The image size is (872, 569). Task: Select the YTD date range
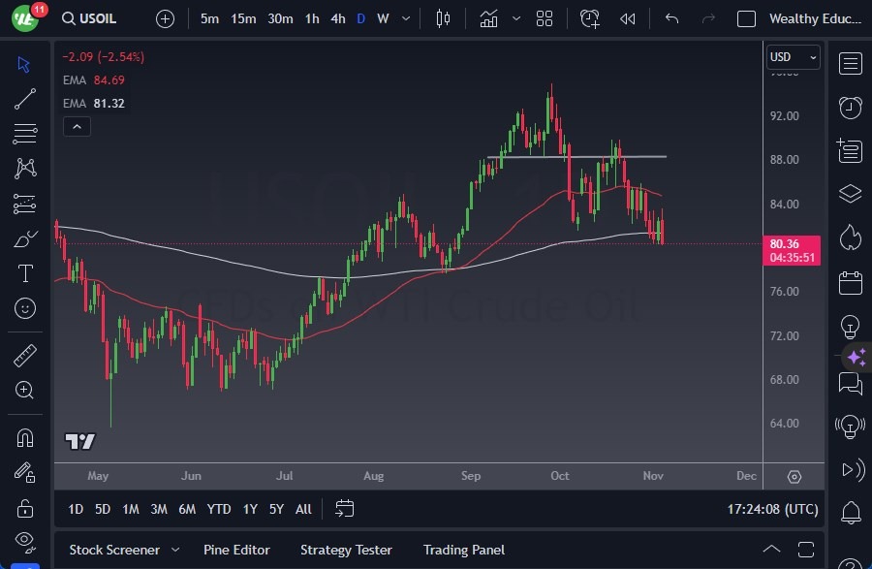click(x=218, y=508)
